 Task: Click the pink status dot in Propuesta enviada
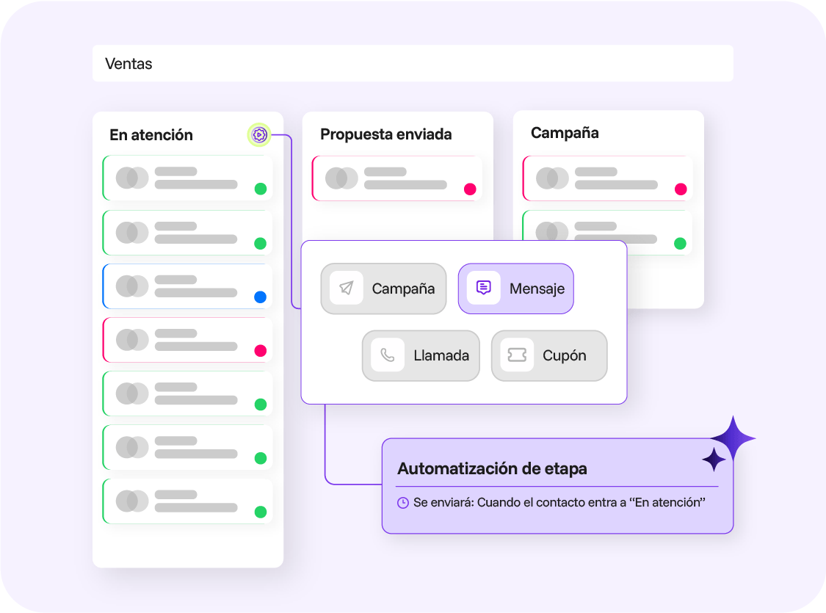[470, 189]
